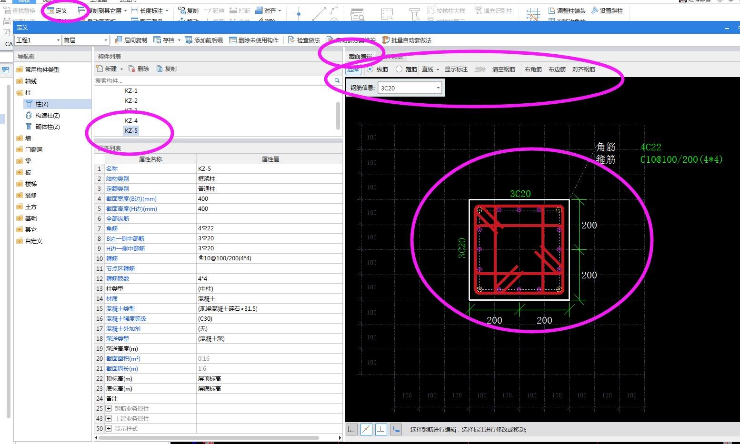740x444 pixels.
Task: Expand 钢筋业务属性 property group
Action: point(109,409)
